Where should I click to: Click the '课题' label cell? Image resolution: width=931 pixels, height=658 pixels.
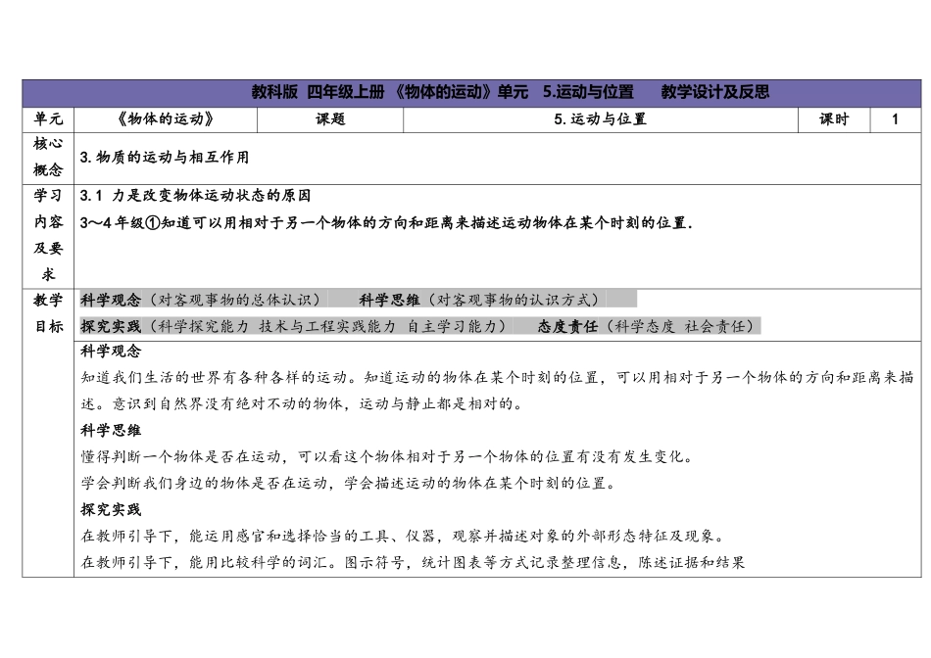[330, 119]
